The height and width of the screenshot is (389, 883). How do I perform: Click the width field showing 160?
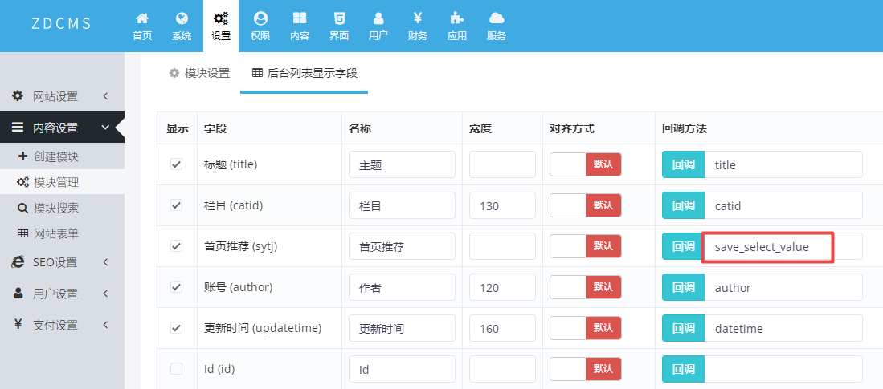pos(502,328)
